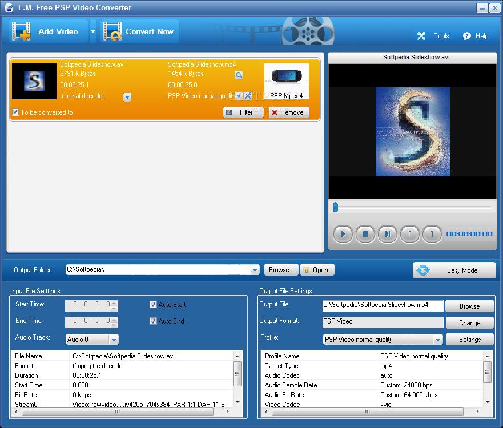Step to next frame in preview

[388, 234]
